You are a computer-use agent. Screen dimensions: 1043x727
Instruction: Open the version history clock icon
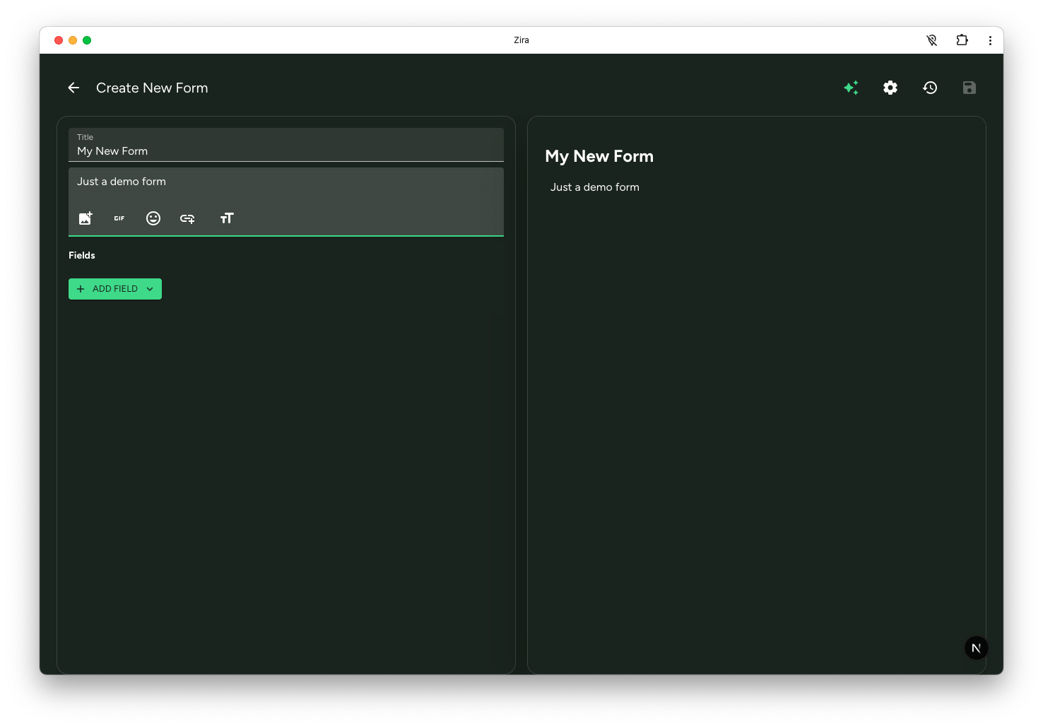pos(930,88)
